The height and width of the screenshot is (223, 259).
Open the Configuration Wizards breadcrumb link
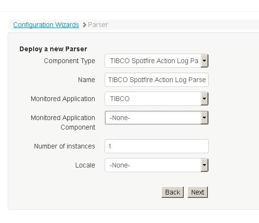point(46,25)
